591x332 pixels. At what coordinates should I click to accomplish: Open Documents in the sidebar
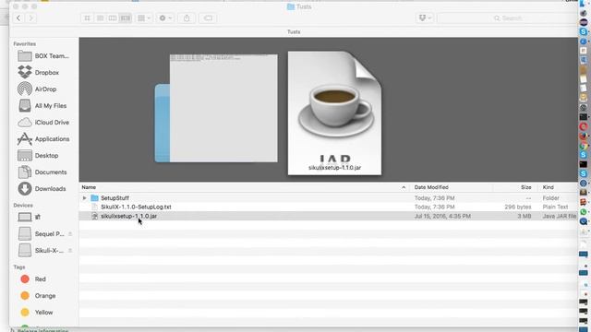tap(42, 172)
